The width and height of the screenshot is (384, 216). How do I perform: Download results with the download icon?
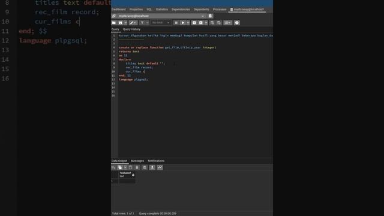(x=152, y=167)
